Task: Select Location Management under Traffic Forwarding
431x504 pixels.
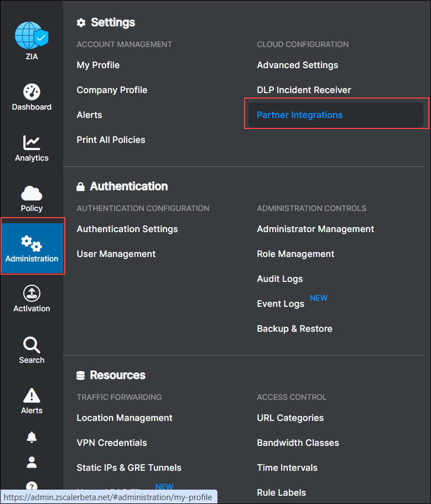Action: click(x=124, y=418)
